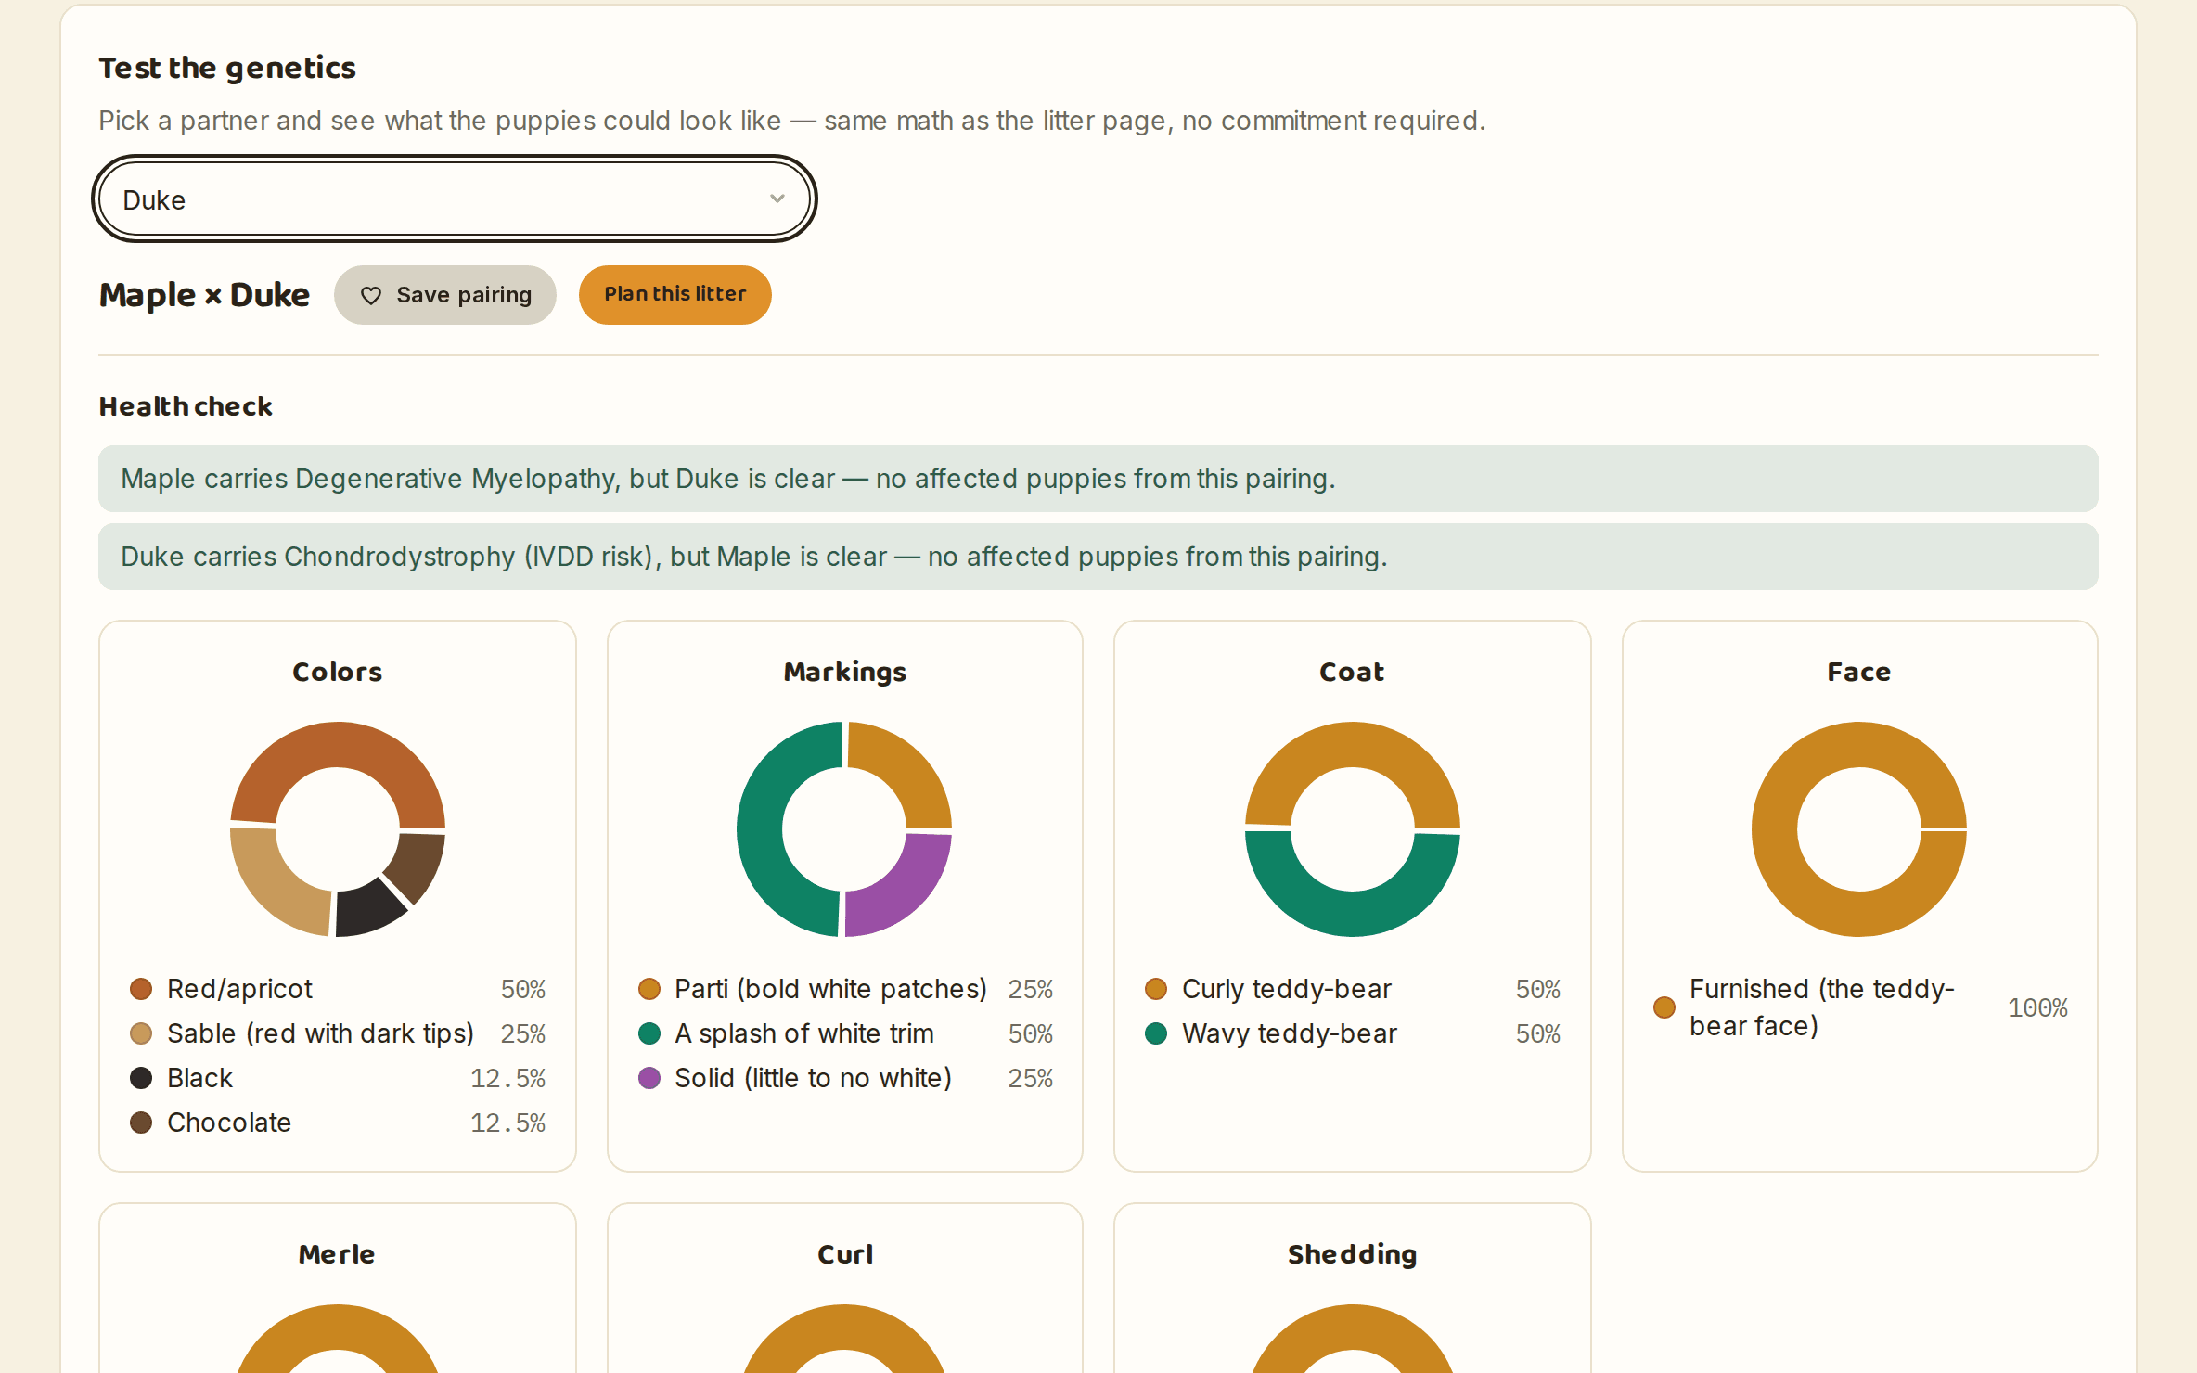The image size is (2197, 1373).
Task: Click the 100% value in Face card
Action: (x=2037, y=1007)
